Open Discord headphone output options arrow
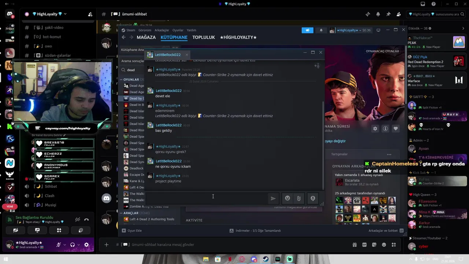469x264 pixels. [79, 245]
